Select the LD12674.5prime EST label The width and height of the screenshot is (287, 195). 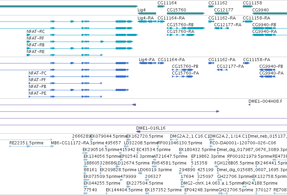click(x=133, y=163)
